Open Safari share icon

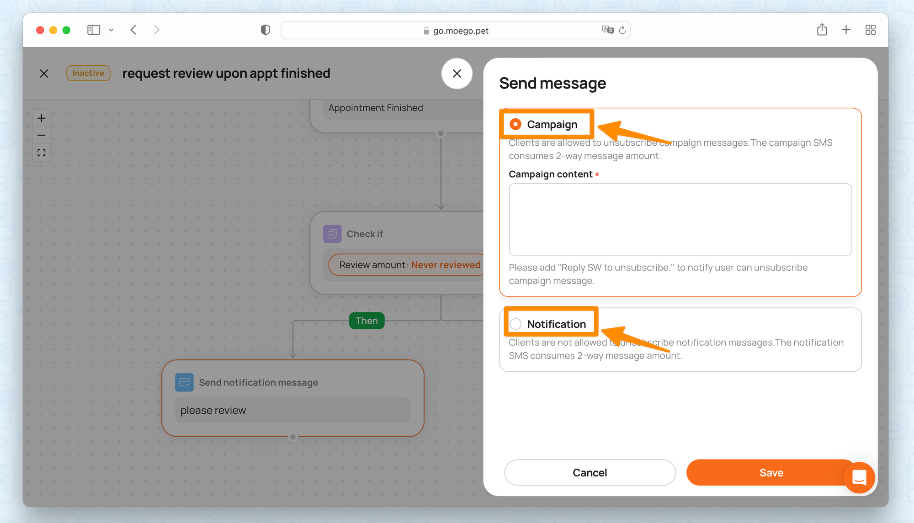[822, 30]
